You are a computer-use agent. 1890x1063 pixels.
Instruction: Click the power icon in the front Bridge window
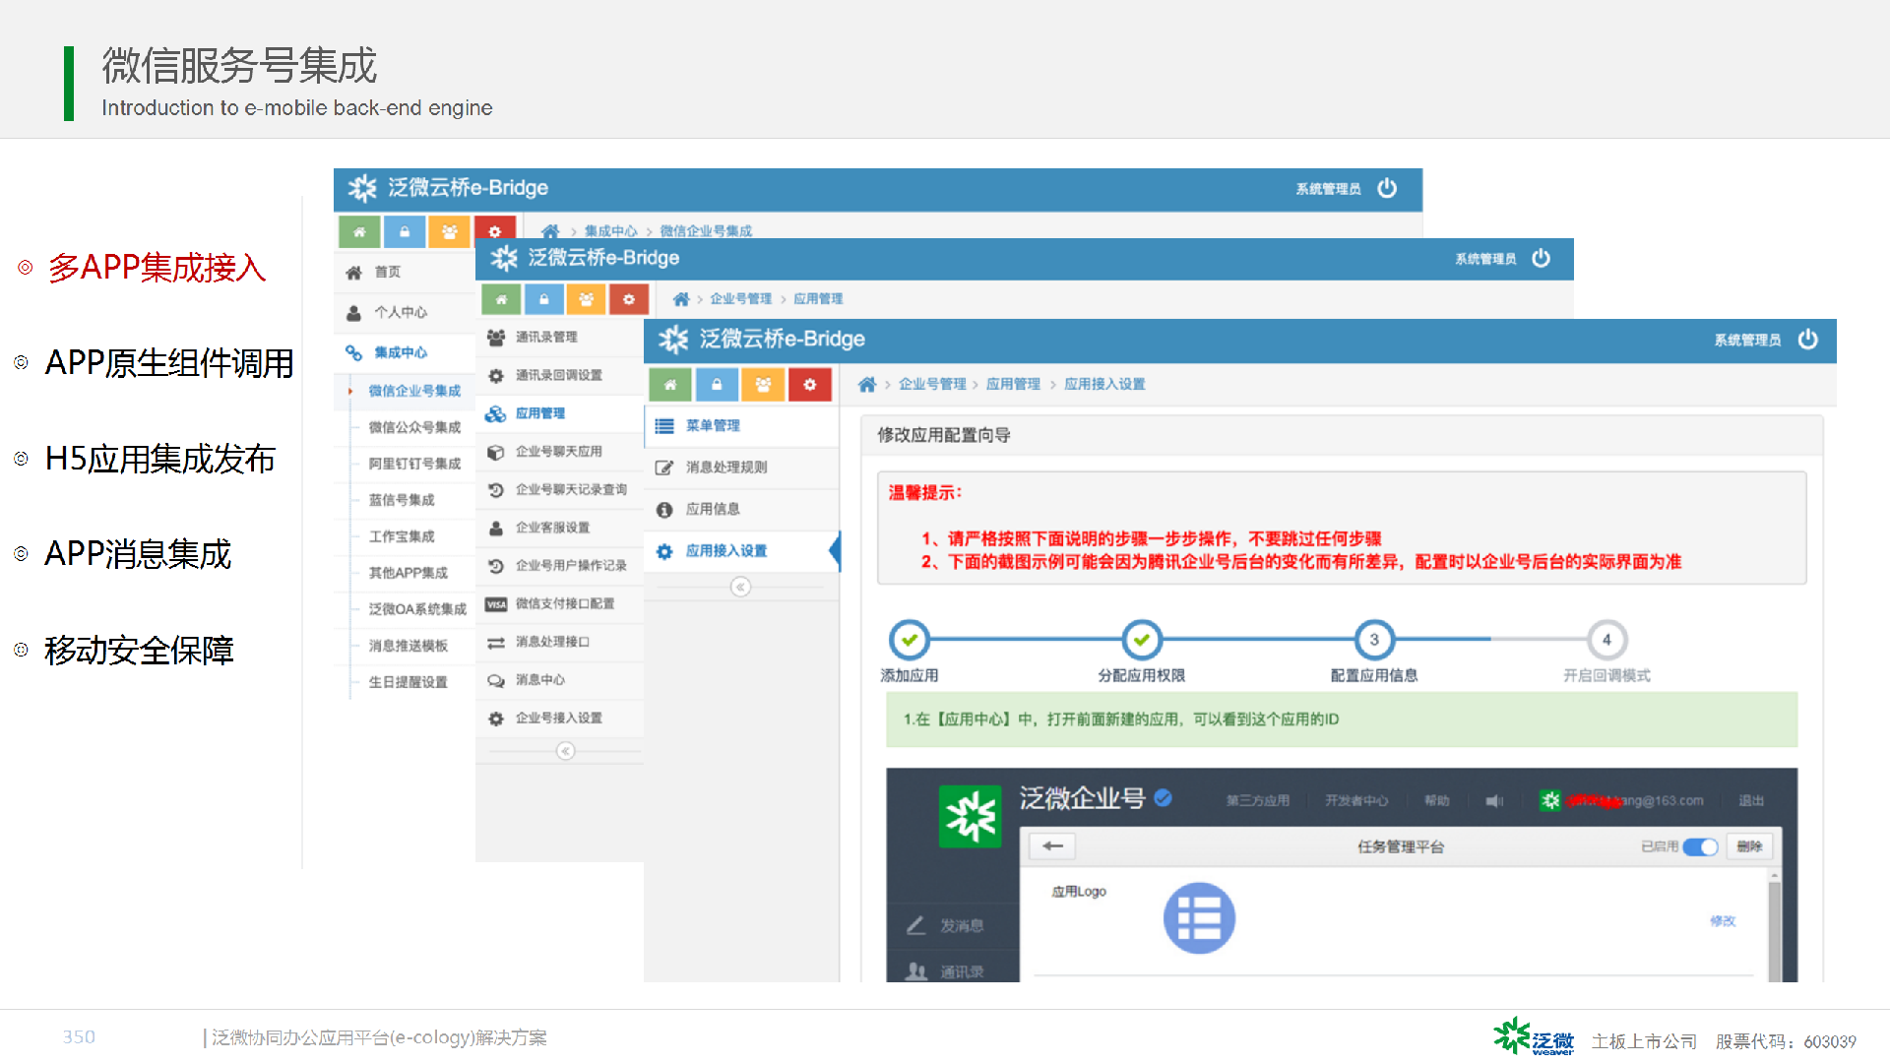coord(1807,340)
